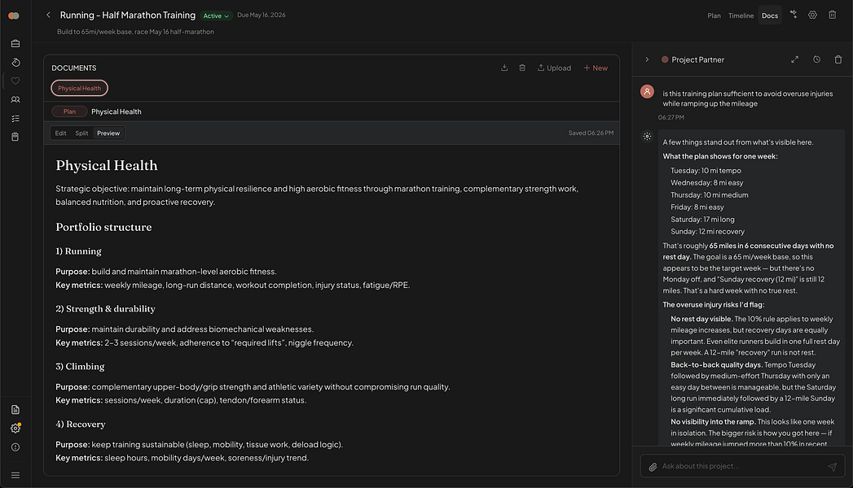Delete project with header trash icon
This screenshot has height=488, width=853.
pyautogui.click(x=833, y=15)
